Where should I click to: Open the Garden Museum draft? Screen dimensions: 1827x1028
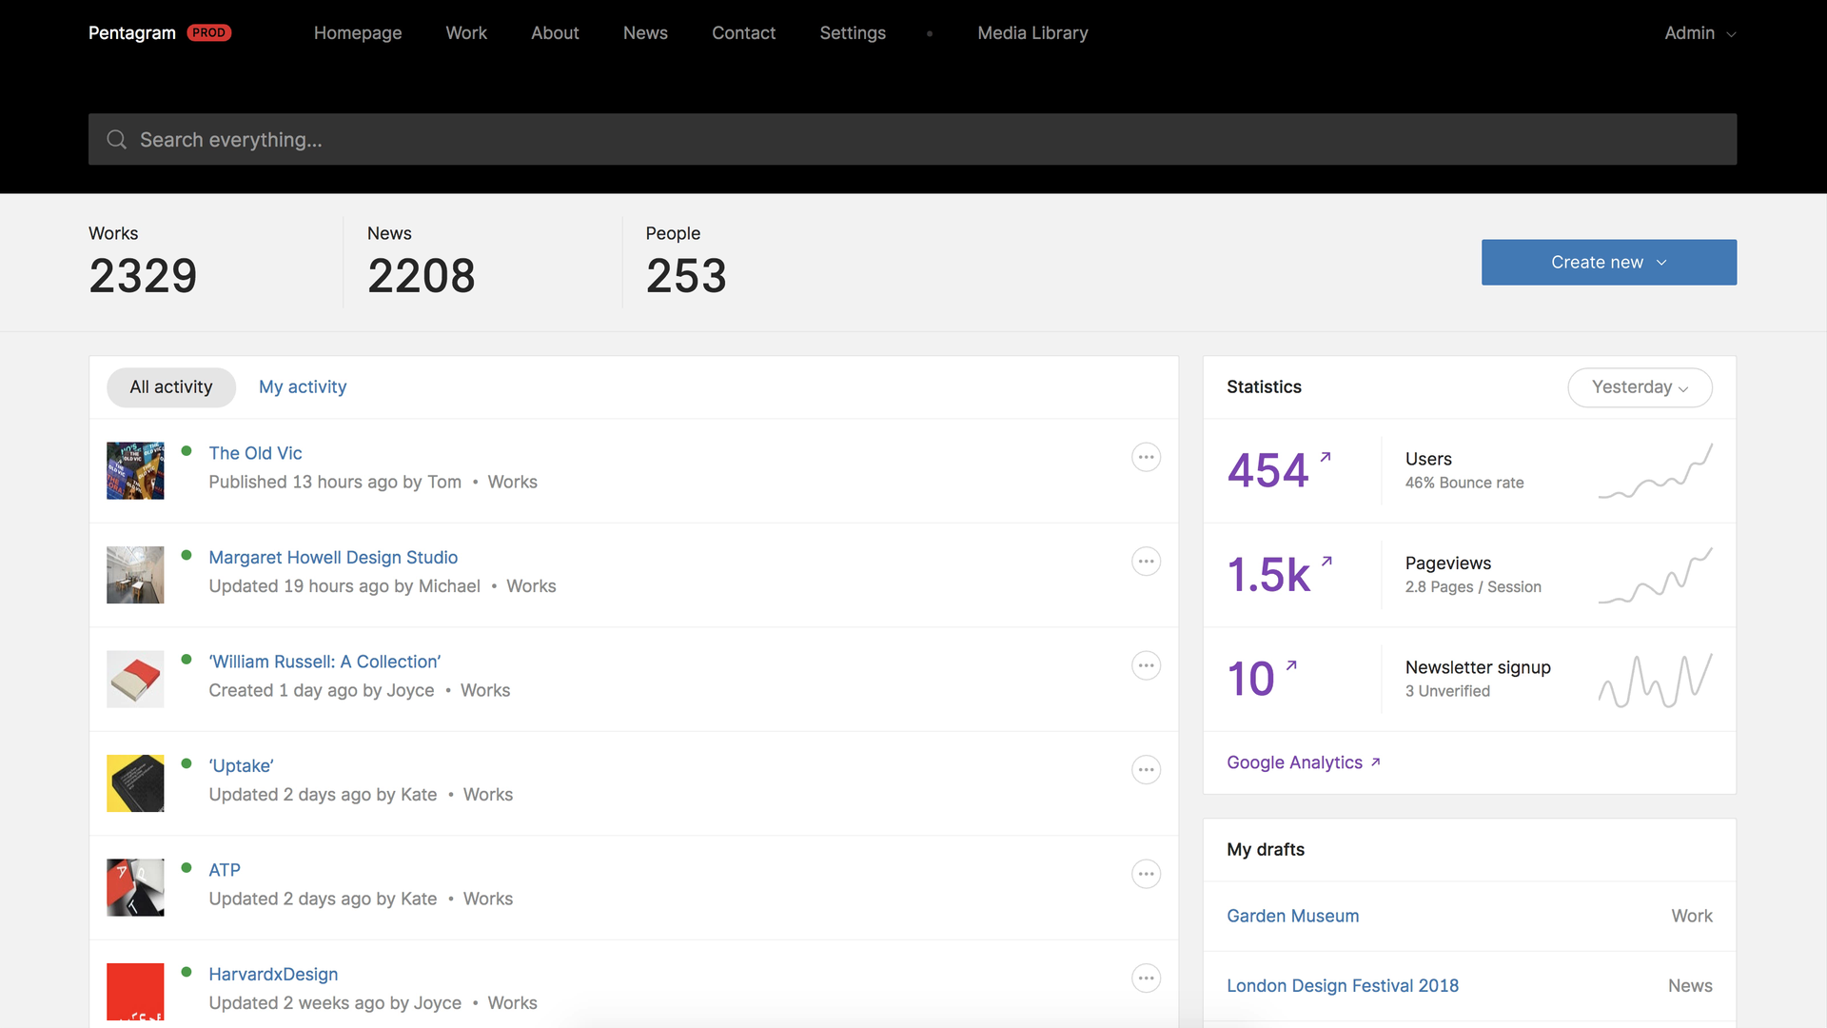pyautogui.click(x=1292, y=916)
